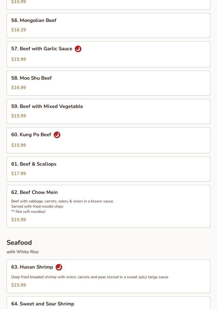The width and height of the screenshot is (217, 309).
Task: Open the 56. Mongolian Beef item
Action: coord(108,26)
